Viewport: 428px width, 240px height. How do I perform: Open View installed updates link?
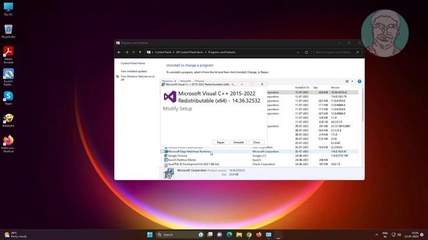[134, 71]
